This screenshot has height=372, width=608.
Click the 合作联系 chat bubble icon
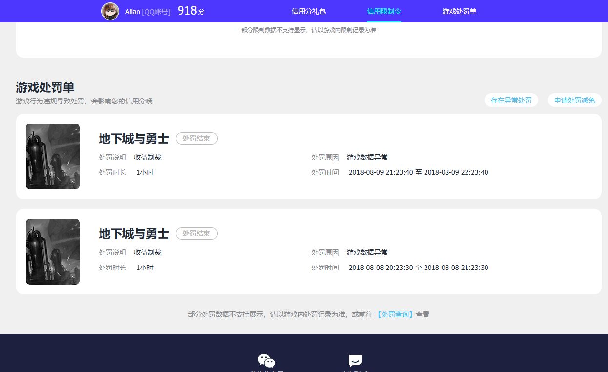point(355,360)
